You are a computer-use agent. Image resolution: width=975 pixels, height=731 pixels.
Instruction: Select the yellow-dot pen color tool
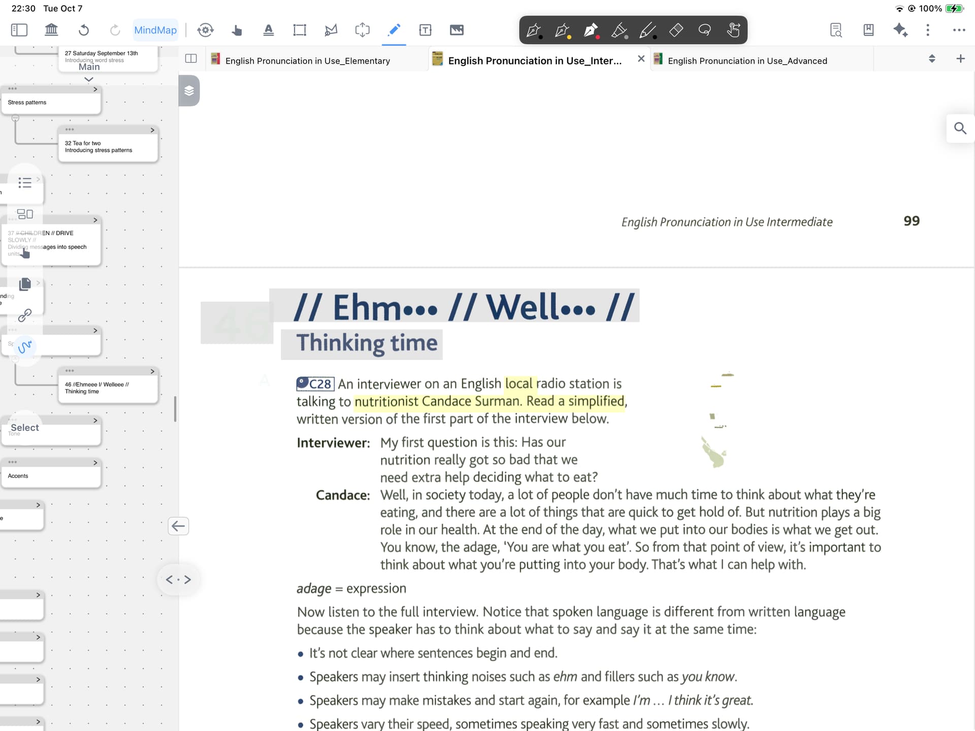[562, 30]
